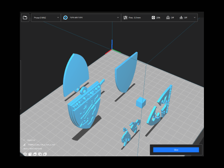Click the infill 20% icon
Screen dimensions: 224x168
(x=153, y=18)
